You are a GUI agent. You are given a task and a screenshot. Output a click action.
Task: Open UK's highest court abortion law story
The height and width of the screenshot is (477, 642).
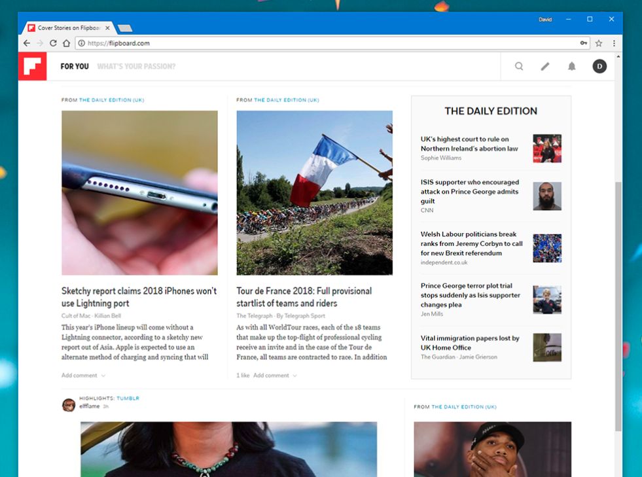pyautogui.click(x=469, y=144)
